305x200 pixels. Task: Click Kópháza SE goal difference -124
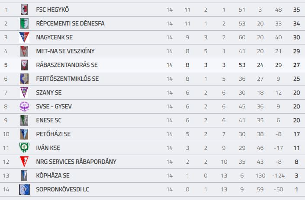pos(278,175)
